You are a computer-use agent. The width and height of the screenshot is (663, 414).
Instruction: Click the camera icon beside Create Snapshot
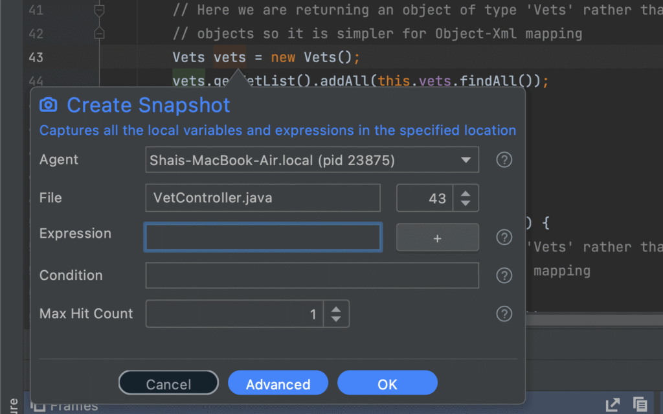(49, 105)
